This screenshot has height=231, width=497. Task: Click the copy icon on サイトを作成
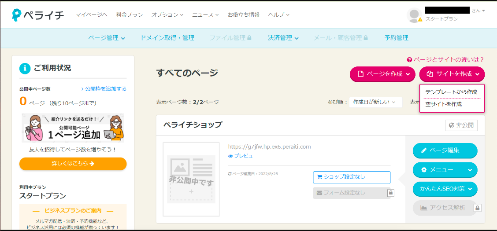coord(430,74)
